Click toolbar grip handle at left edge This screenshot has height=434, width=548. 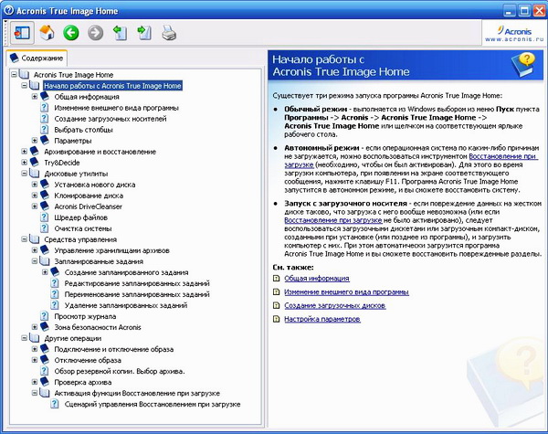click(x=5, y=33)
